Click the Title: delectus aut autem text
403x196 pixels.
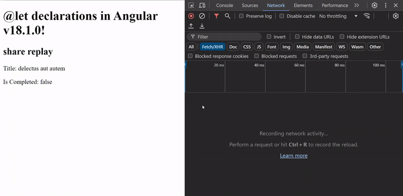34,69
